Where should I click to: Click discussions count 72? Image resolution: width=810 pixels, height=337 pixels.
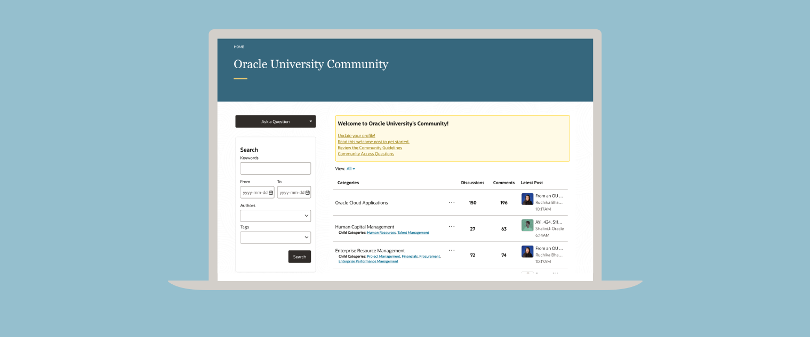click(x=472, y=255)
